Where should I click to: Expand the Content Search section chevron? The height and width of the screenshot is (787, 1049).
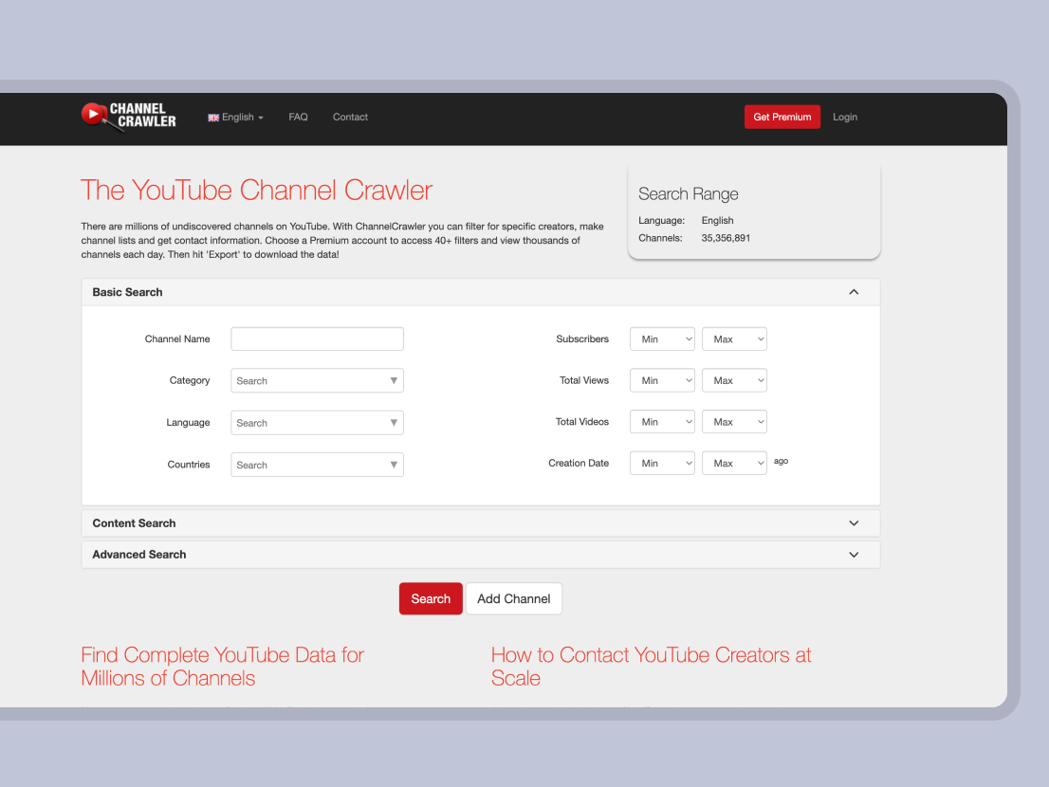[854, 522]
